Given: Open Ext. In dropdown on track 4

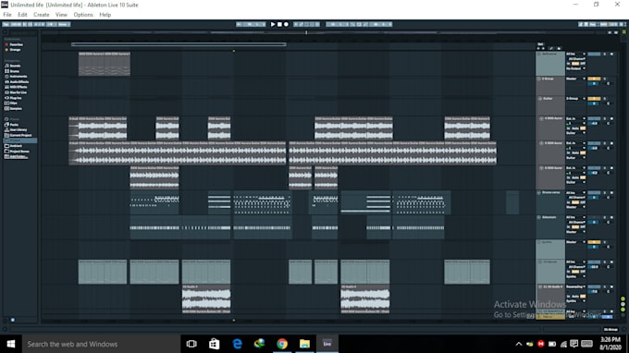Looking at the screenshot, I should click(x=575, y=119).
